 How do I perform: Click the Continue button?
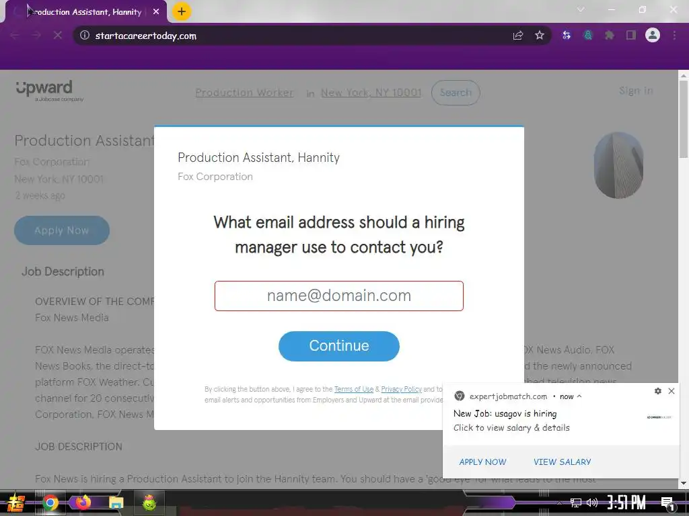click(x=339, y=346)
